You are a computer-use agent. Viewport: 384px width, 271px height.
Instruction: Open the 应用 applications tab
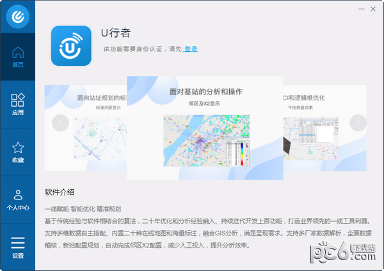coord(18,104)
